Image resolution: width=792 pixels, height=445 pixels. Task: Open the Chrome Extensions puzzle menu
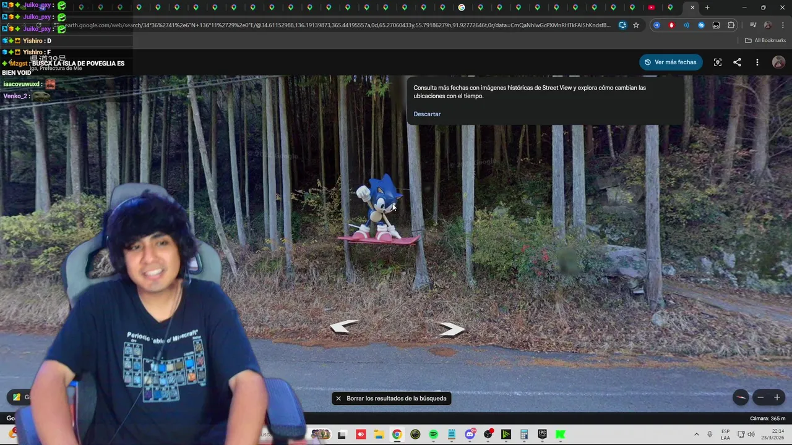coord(731,25)
